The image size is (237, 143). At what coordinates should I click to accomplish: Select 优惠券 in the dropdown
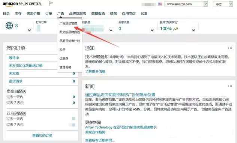[x=64, y=59]
